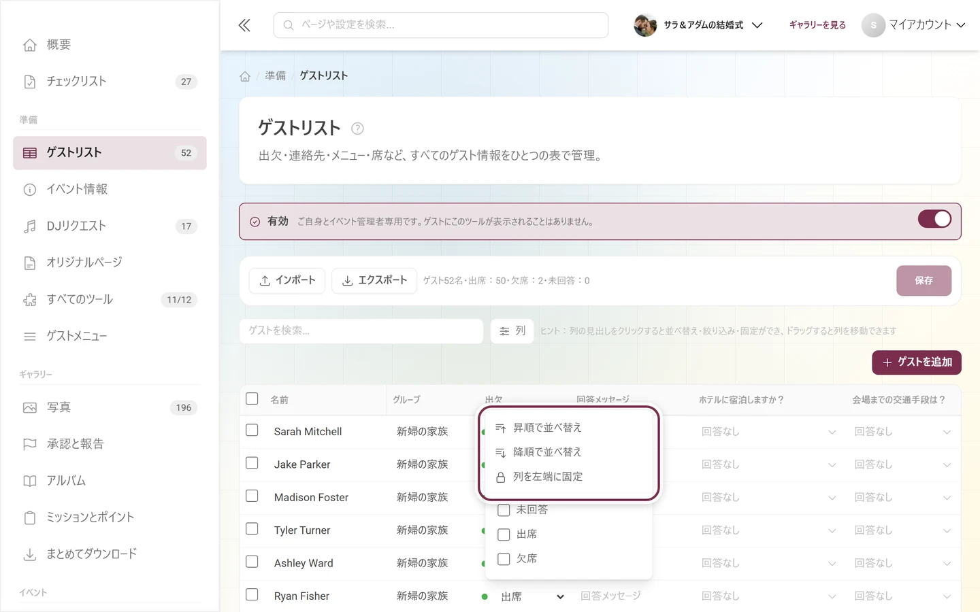Check the 出席 filter checkbox
Viewport: 980px width, 612px height.
[x=504, y=534]
